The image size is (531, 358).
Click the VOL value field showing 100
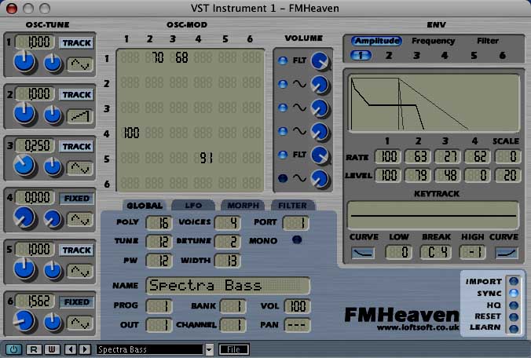[297, 306]
